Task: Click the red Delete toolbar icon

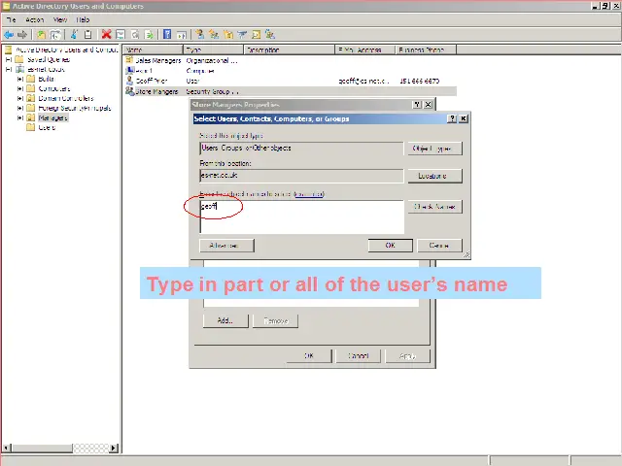Action: click(106, 34)
